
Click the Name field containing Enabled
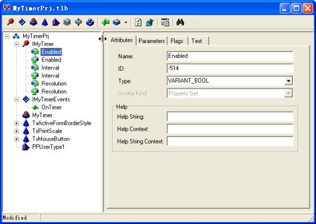coord(230,56)
